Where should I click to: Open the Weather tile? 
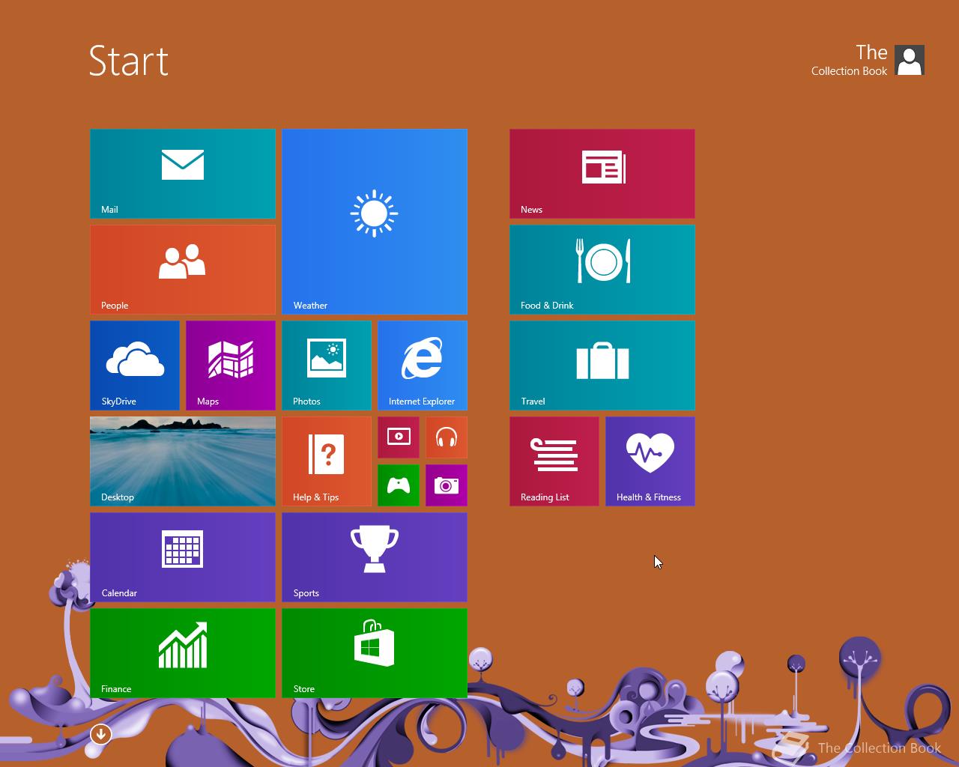[x=375, y=222]
